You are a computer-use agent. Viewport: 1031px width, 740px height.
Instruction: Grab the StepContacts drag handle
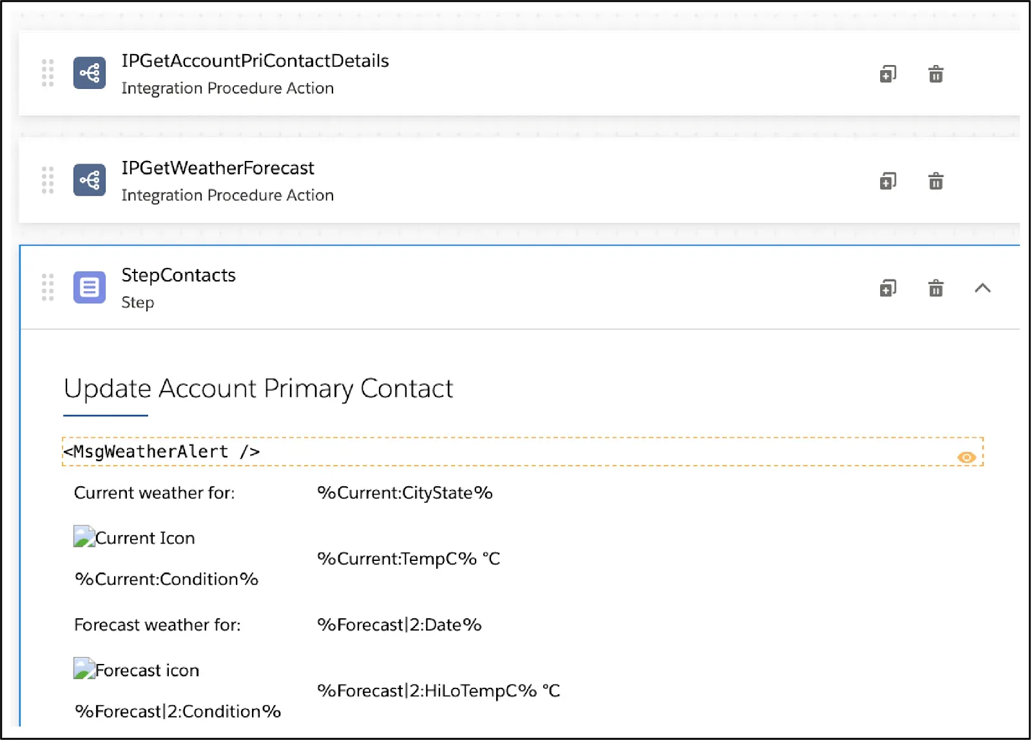point(48,287)
